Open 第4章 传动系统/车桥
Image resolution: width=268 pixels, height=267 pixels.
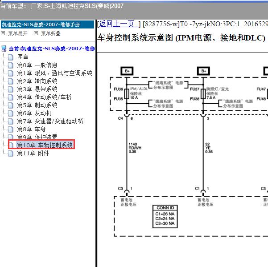click(x=44, y=97)
